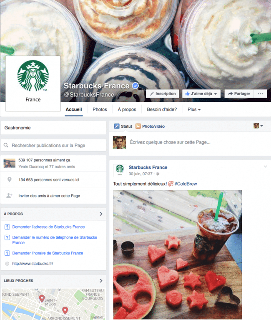The image size is (271, 320).
Task: Click the Starbucks France profile logo
Action: click(33, 83)
